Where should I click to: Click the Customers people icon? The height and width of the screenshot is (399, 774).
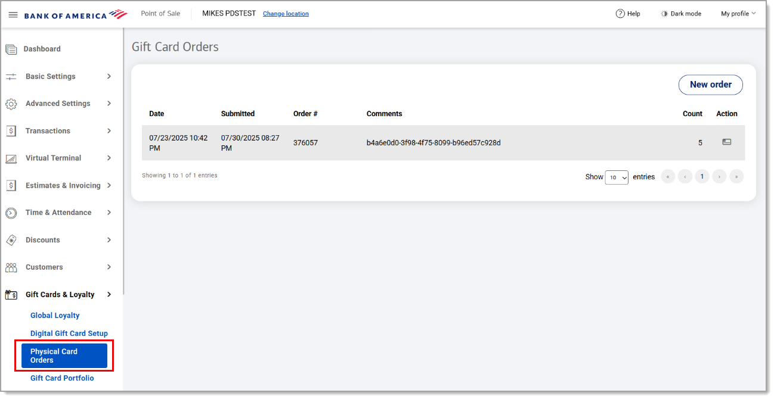11,268
